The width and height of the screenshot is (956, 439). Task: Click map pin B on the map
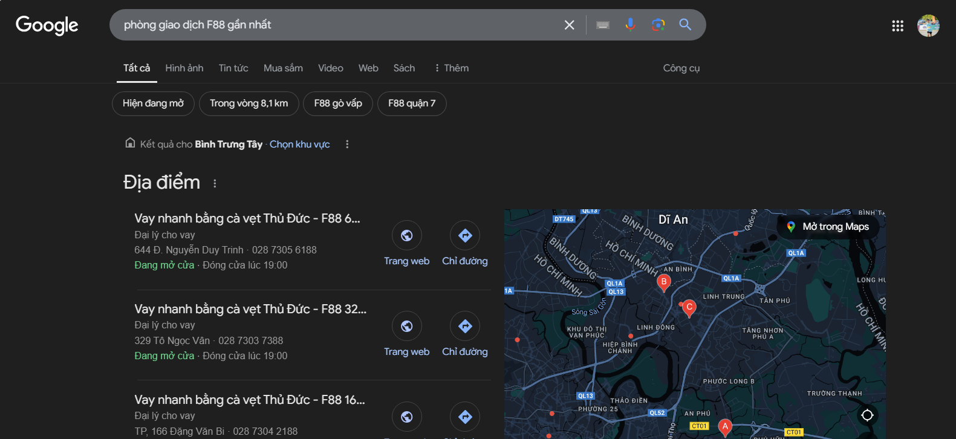pos(664,283)
